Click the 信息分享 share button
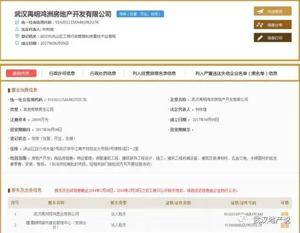This screenshot has width=300, height=233. (x=273, y=25)
